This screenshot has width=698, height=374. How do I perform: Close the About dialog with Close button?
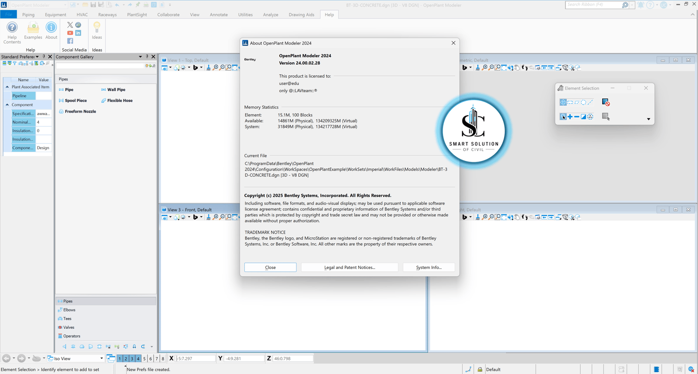tap(270, 267)
